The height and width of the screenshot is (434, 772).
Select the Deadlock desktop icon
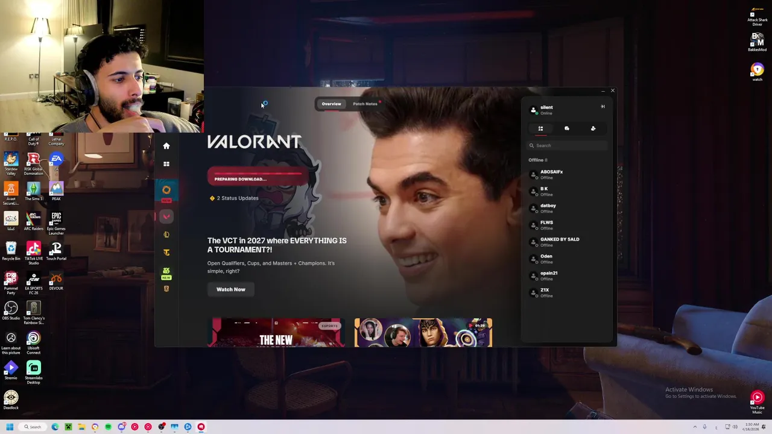(x=11, y=400)
